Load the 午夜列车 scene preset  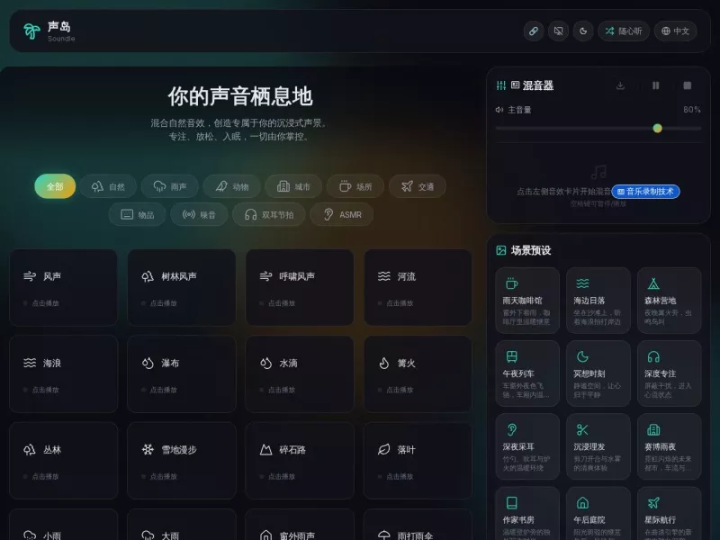[x=527, y=373]
